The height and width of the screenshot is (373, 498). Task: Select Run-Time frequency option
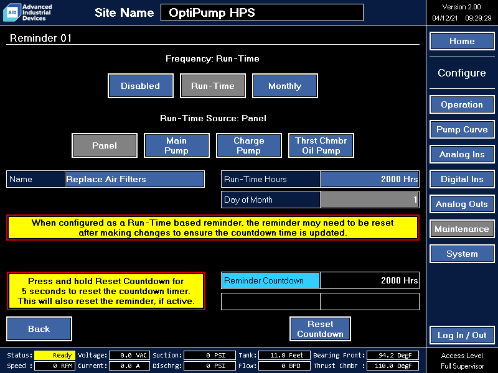click(x=212, y=86)
